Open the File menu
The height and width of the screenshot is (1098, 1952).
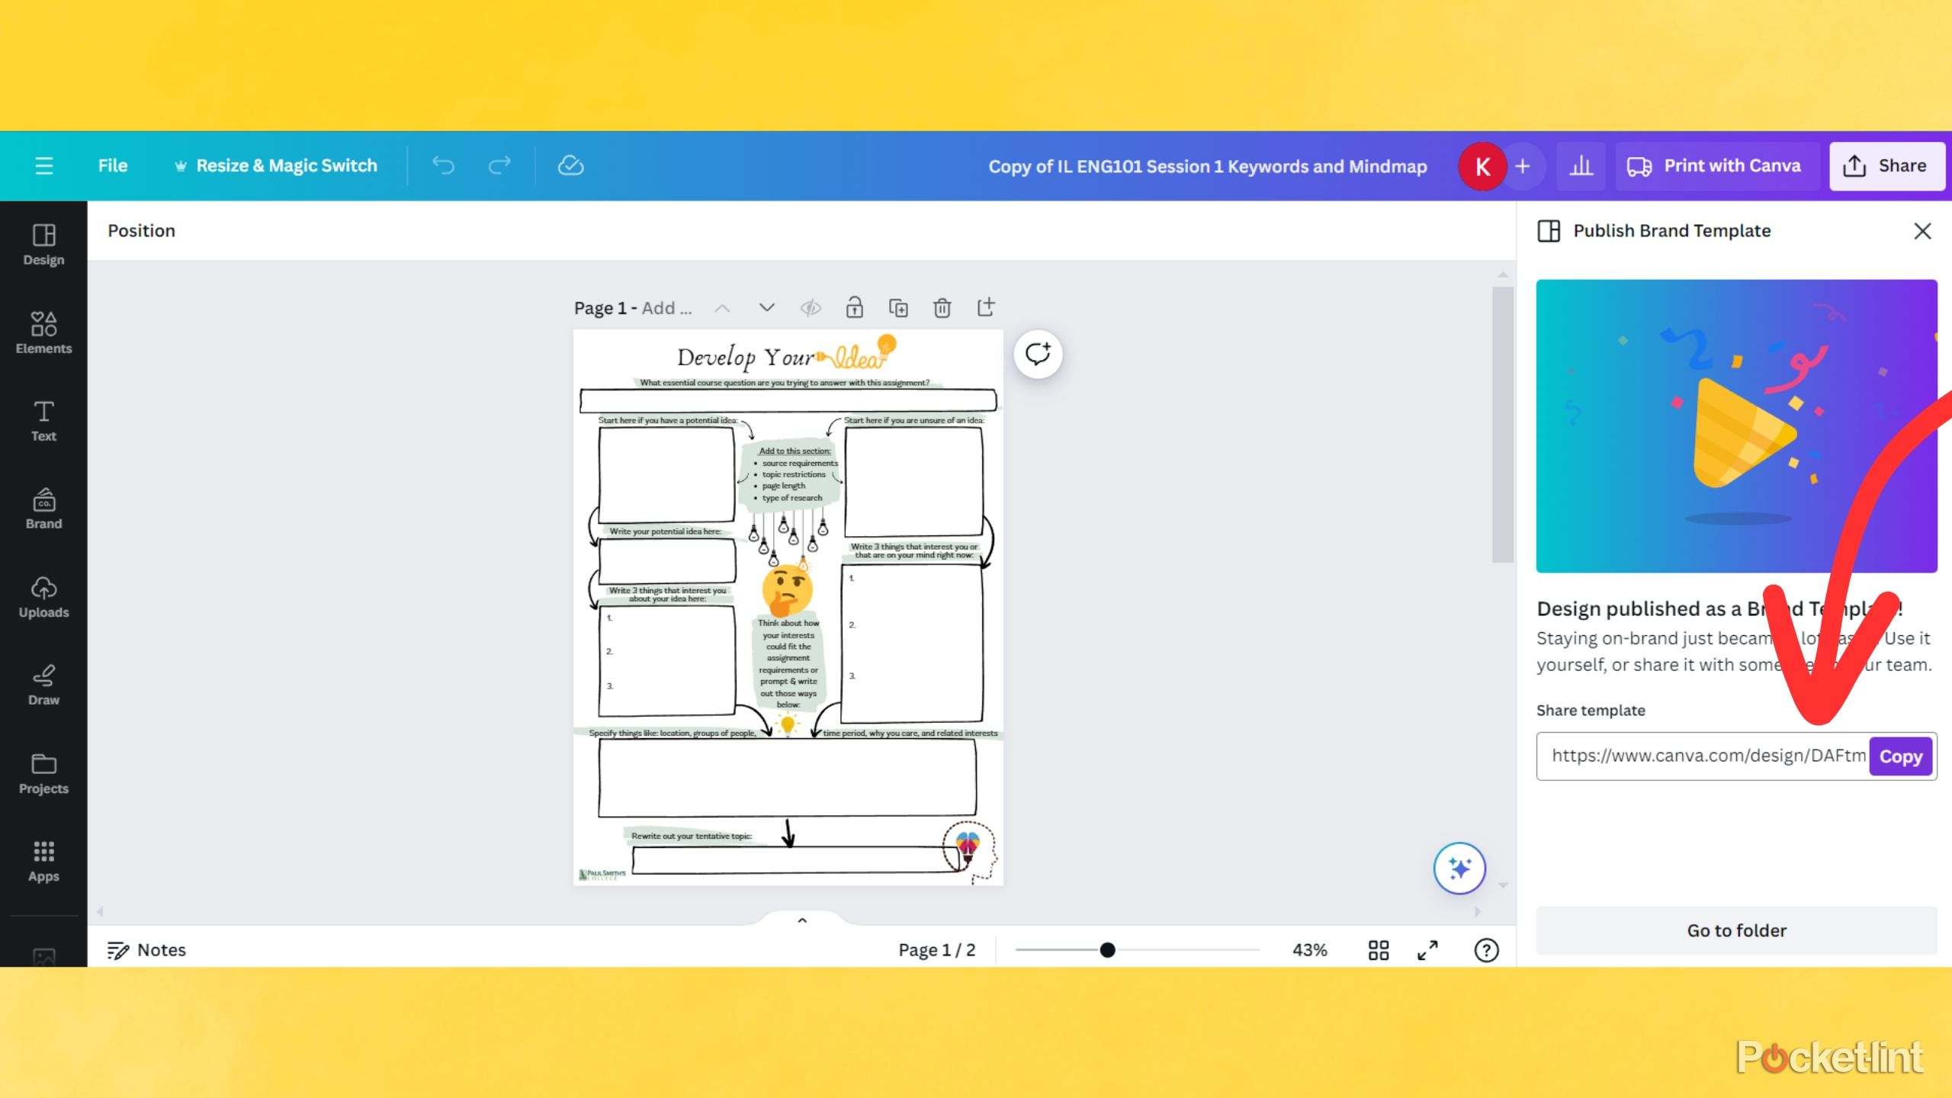(113, 165)
